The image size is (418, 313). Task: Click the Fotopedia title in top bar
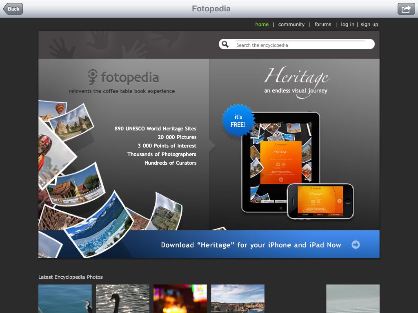click(211, 9)
